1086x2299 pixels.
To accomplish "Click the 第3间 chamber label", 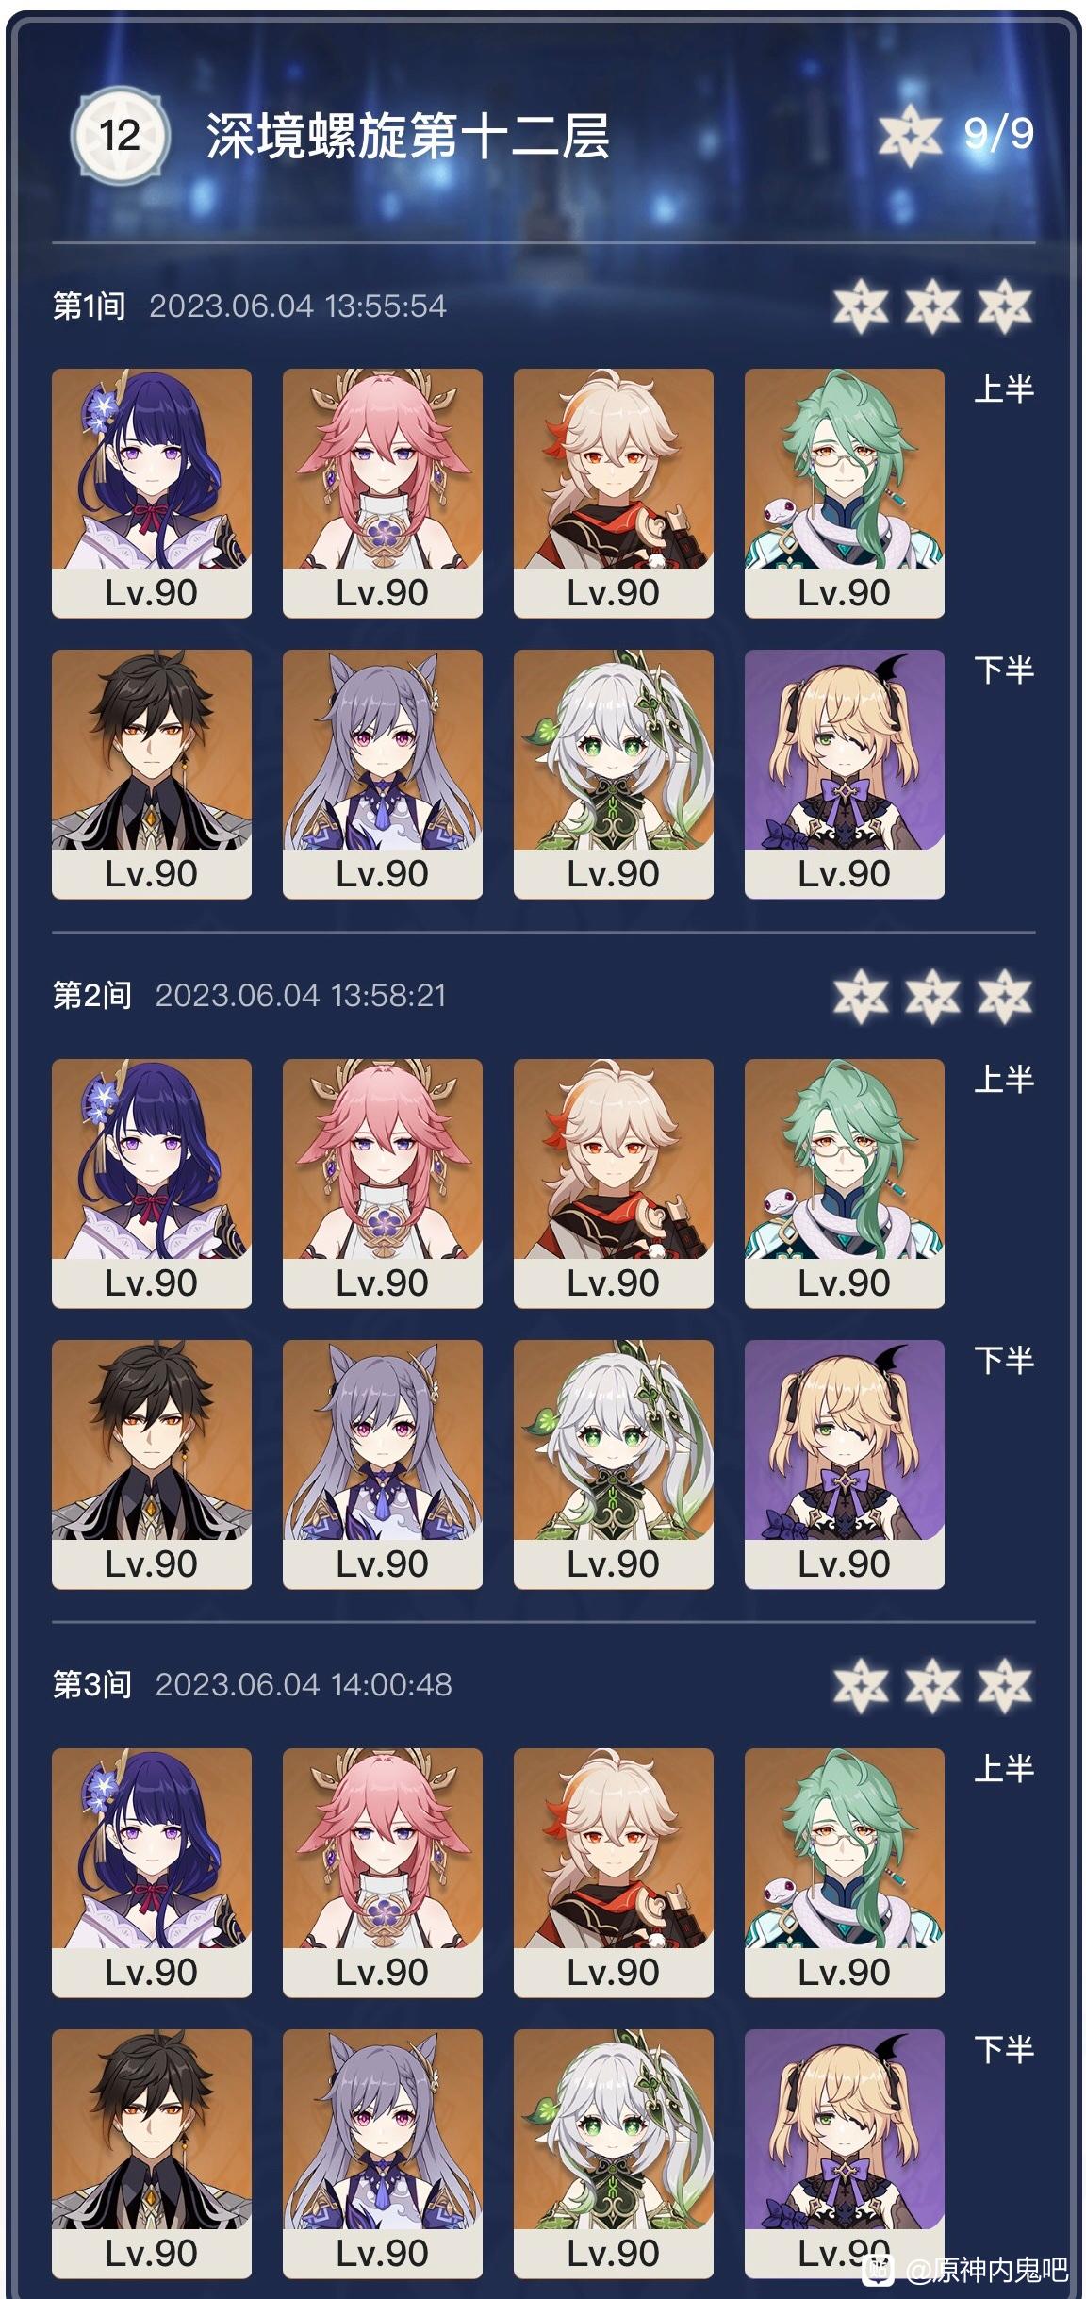I will [x=91, y=1685].
